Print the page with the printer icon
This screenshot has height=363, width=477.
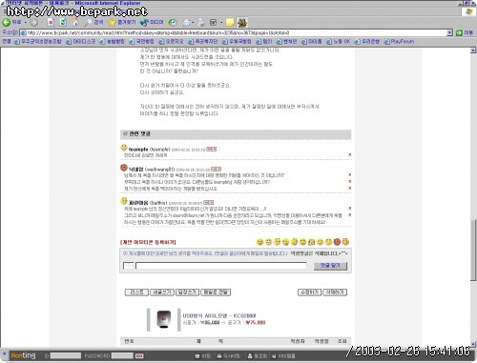tap(201, 22)
